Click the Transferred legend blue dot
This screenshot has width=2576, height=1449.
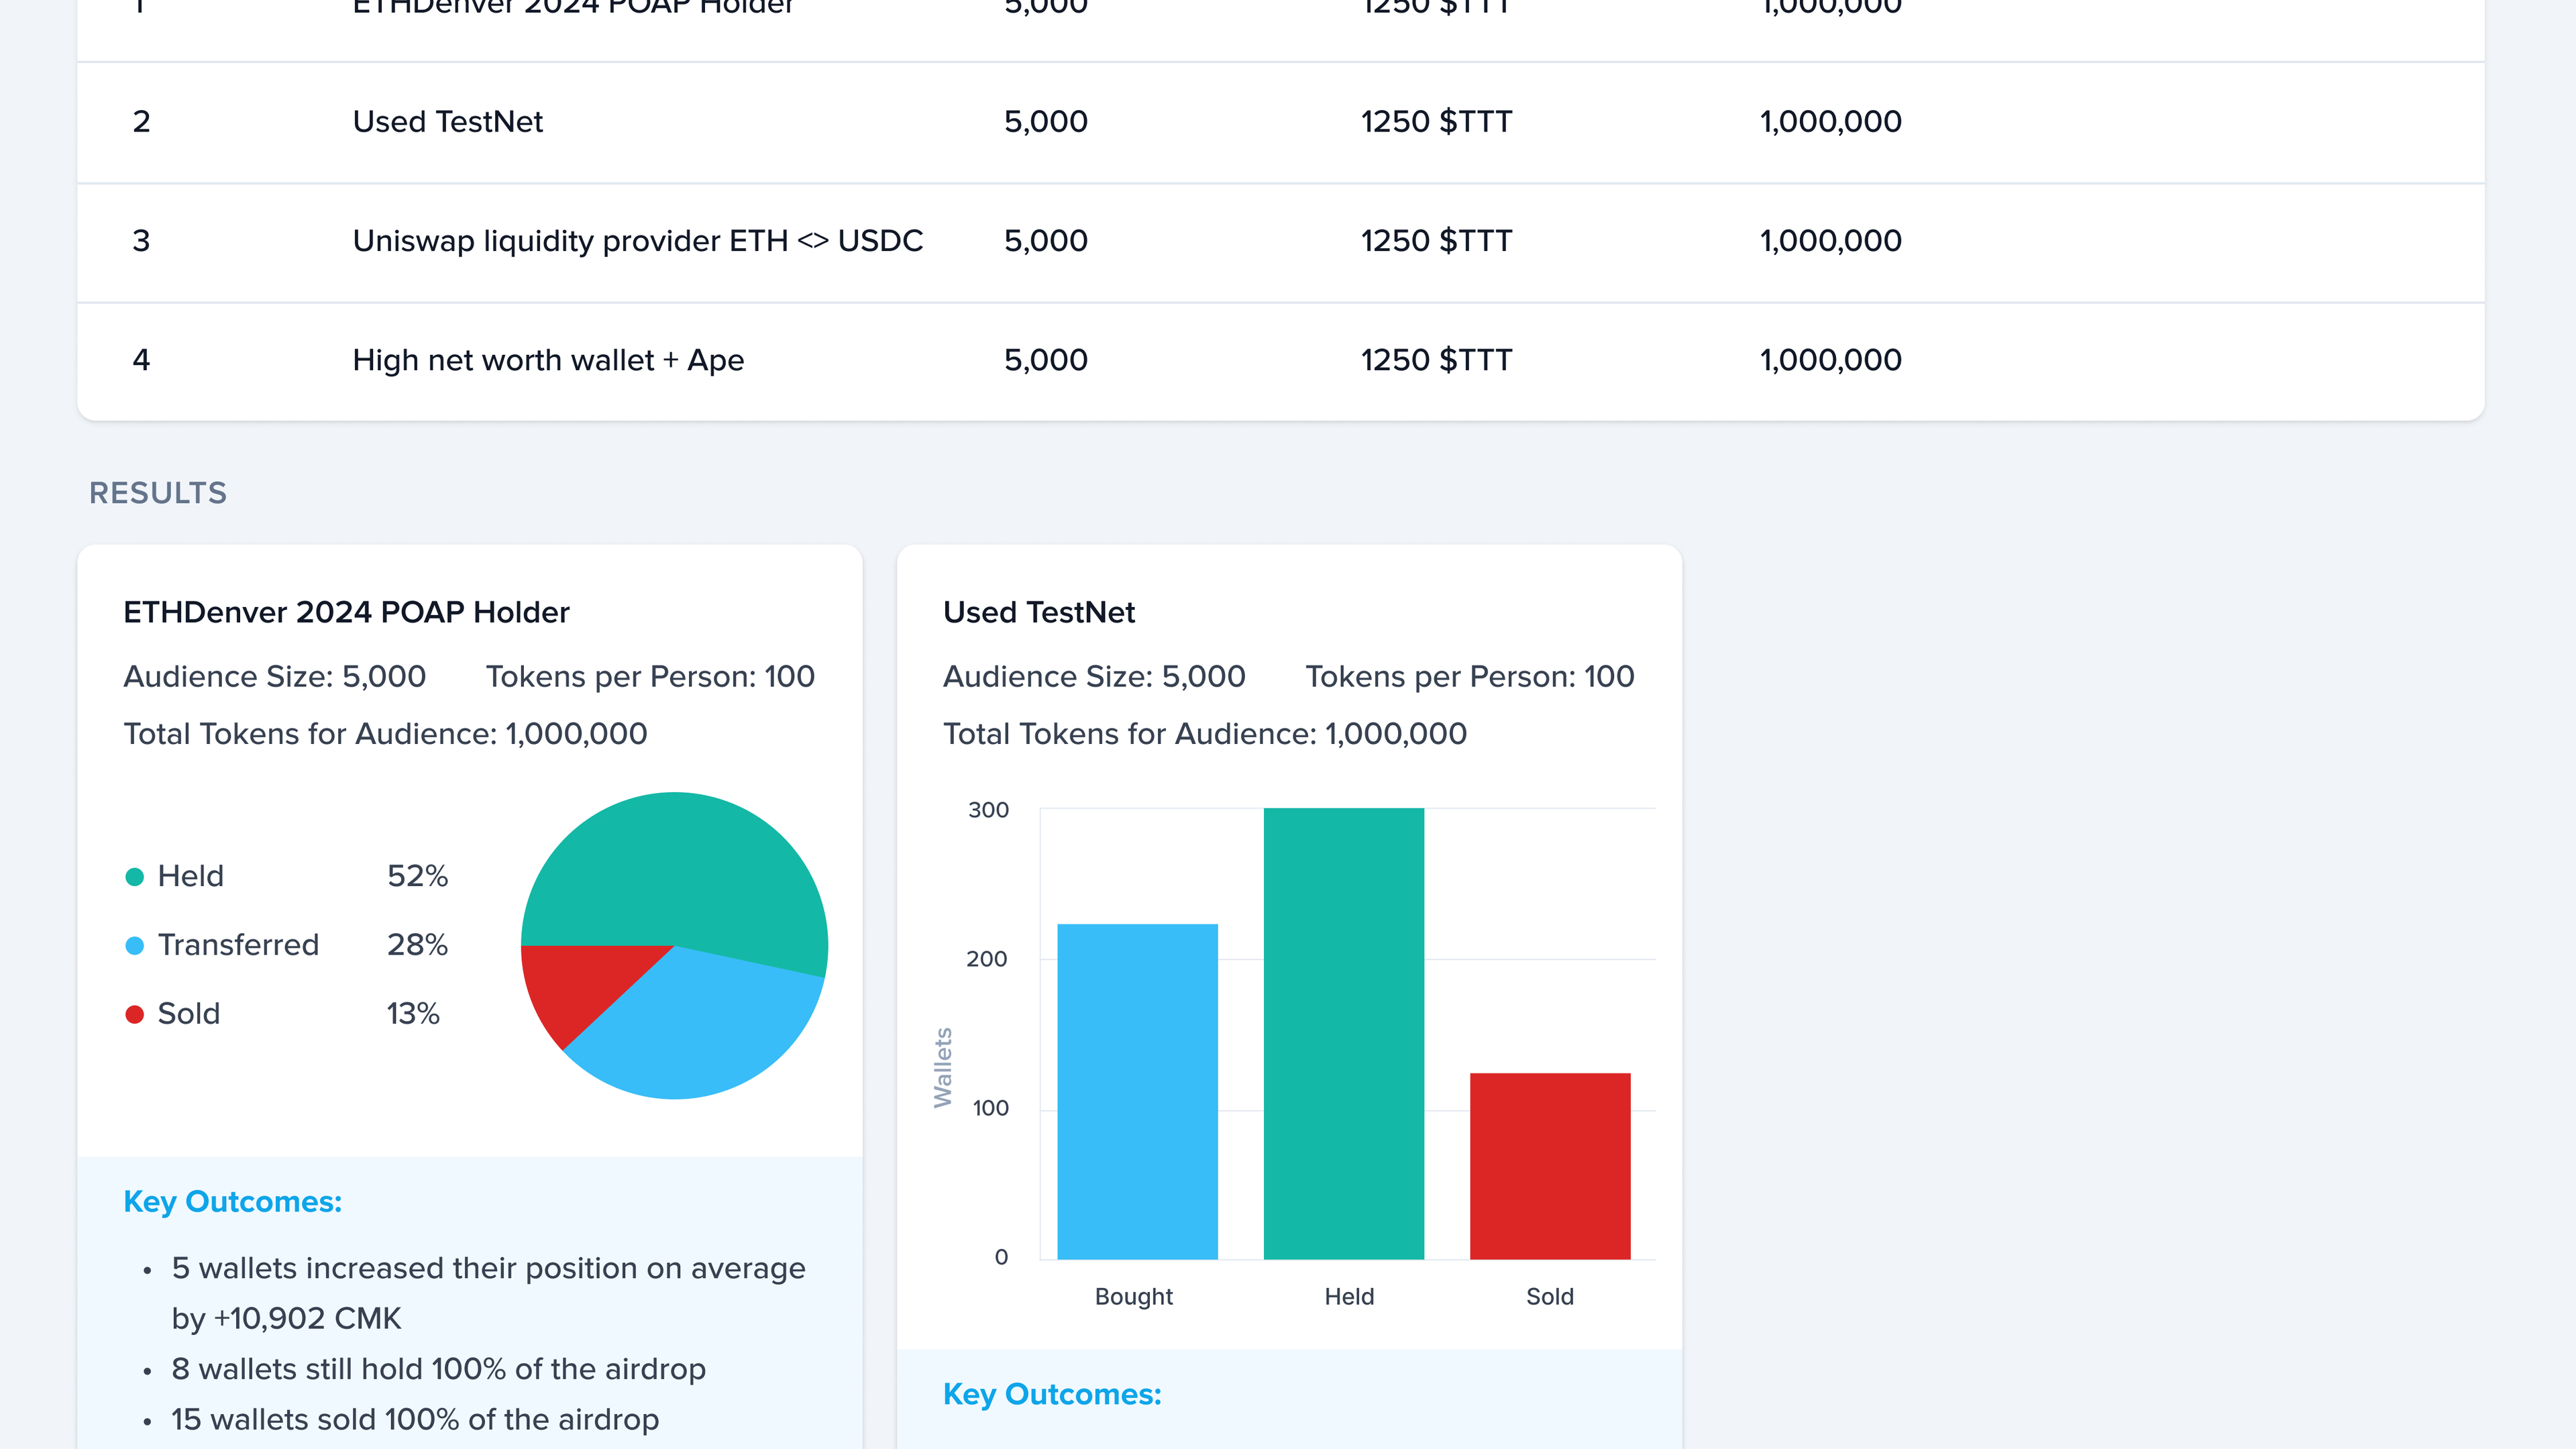(134, 945)
